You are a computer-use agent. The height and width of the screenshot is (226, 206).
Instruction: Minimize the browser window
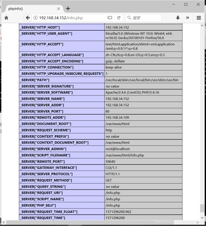(x=174, y=4)
